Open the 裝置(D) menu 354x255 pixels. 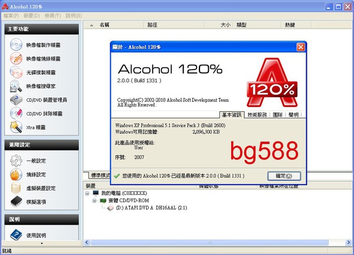32,15
